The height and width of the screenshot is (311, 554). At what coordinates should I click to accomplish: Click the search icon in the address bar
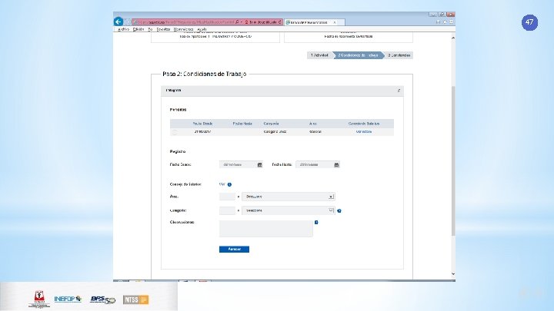237,22
